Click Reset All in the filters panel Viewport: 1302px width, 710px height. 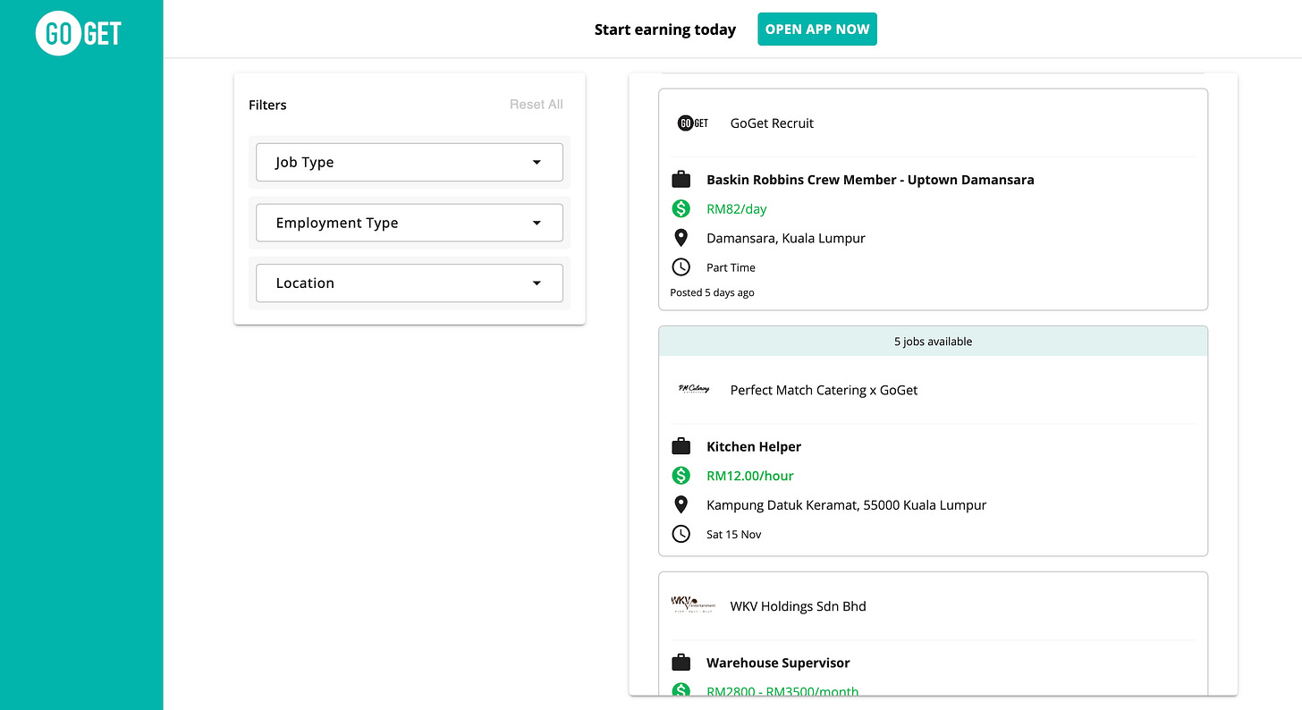coord(537,105)
